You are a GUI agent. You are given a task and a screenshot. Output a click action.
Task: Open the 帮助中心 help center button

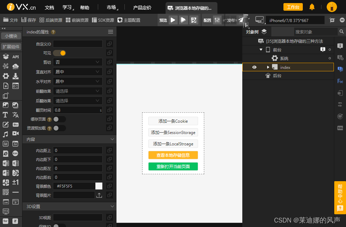click(340, 197)
